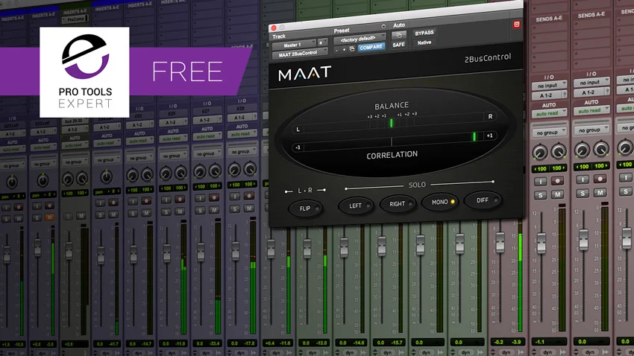Solo the E27 input track
Screen dimensions: 634x356
201,211
